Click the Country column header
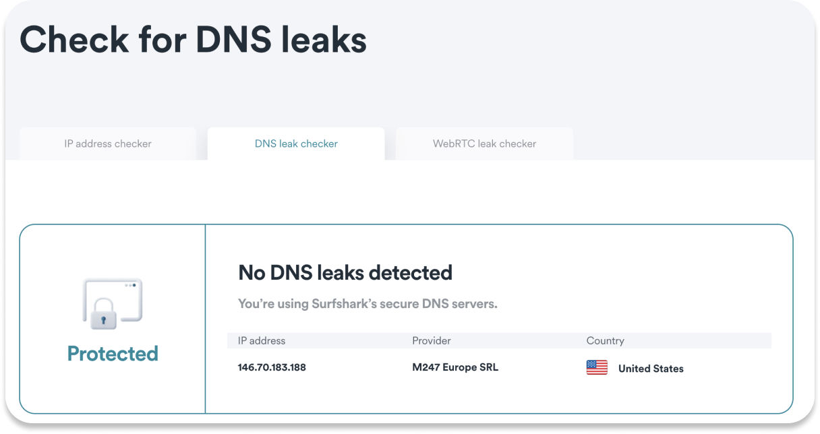This screenshot has height=434, width=820. click(606, 341)
